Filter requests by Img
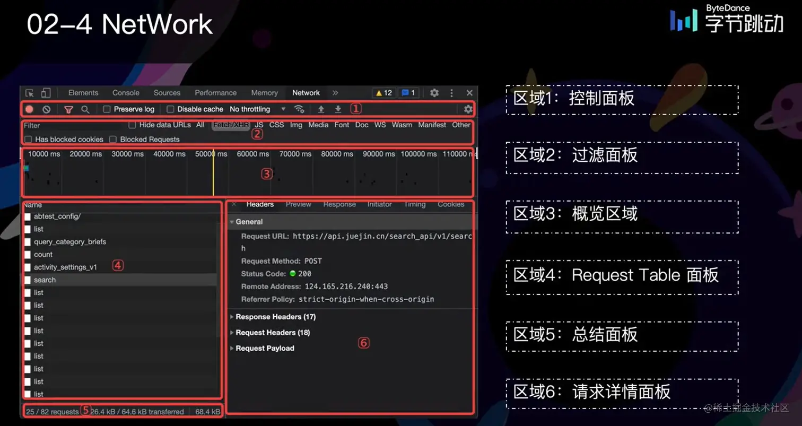 pyautogui.click(x=296, y=125)
